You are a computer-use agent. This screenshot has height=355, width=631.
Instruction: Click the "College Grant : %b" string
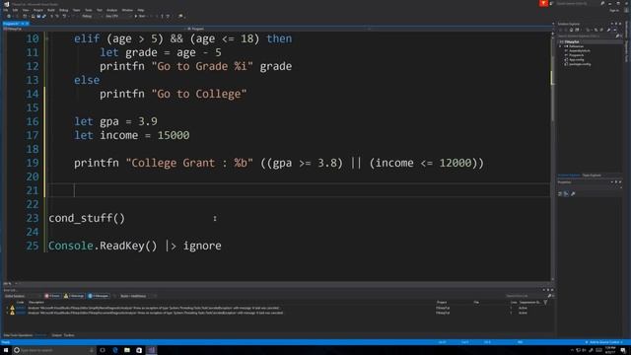click(189, 163)
